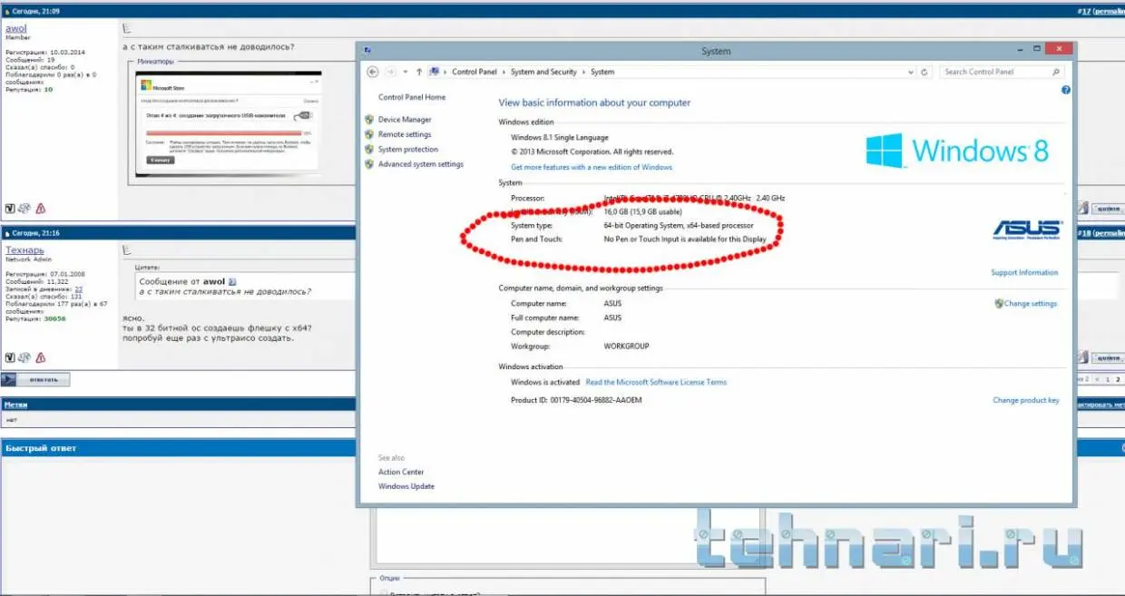Click the diary entries count 22 link
The image size is (1125, 596).
pos(79,289)
